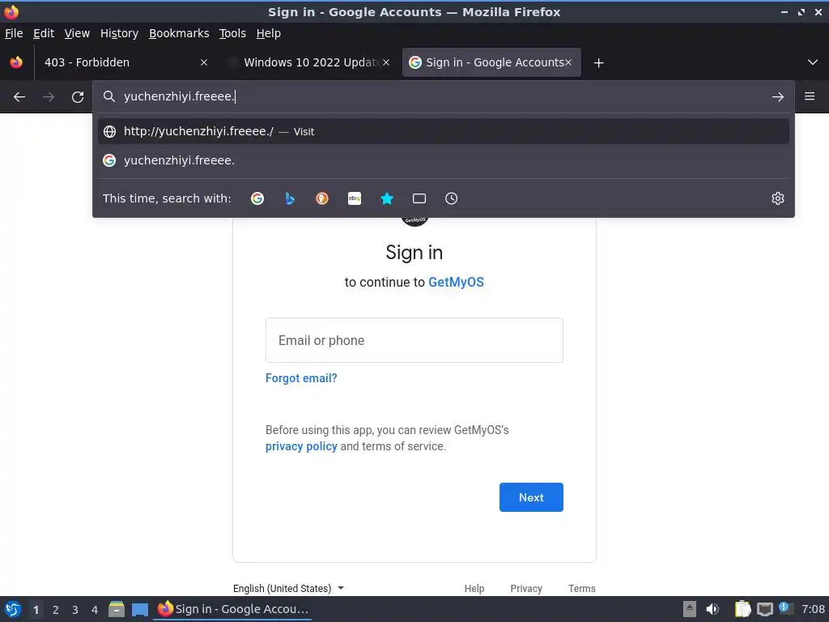The image size is (829, 622).
Task: Open the Firefox hamburger application menu
Action: click(810, 96)
